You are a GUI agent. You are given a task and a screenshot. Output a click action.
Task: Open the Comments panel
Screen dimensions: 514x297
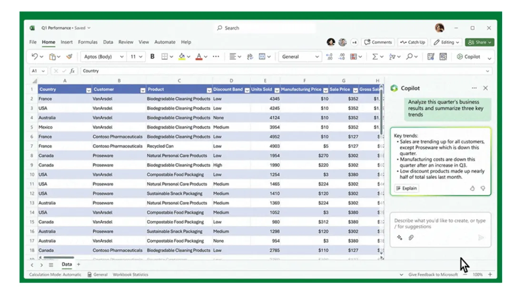tap(378, 42)
